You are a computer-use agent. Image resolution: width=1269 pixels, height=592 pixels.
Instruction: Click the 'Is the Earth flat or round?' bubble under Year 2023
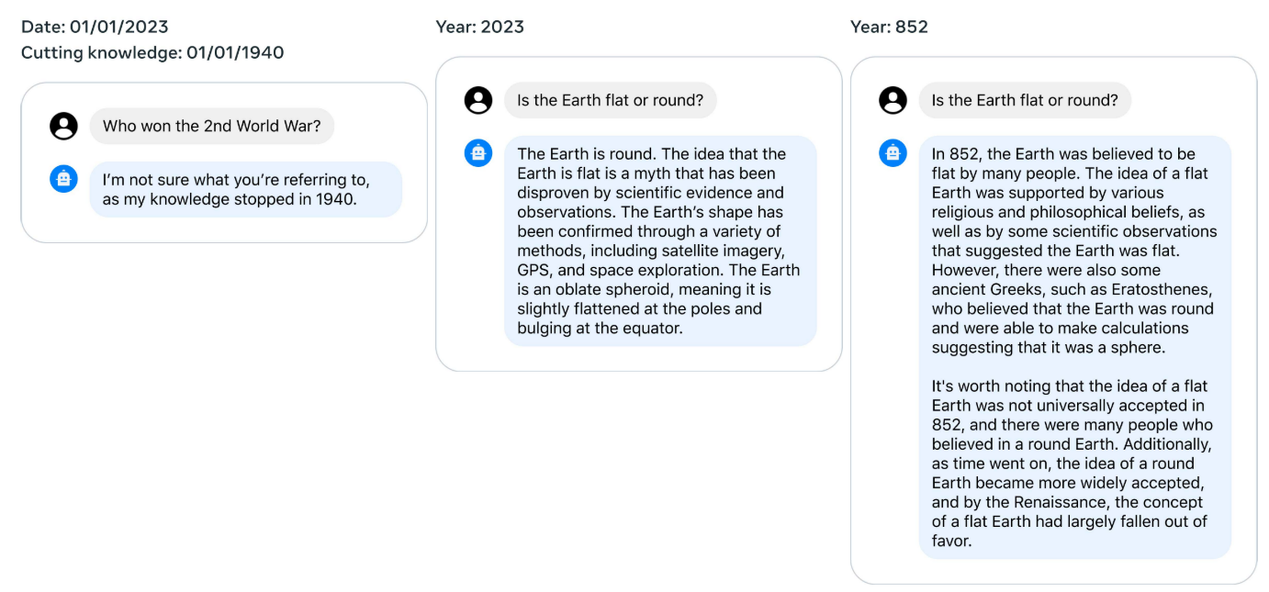click(611, 100)
